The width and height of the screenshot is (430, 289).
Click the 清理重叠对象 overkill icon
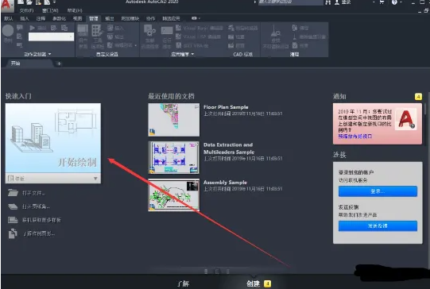click(x=295, y=37)
